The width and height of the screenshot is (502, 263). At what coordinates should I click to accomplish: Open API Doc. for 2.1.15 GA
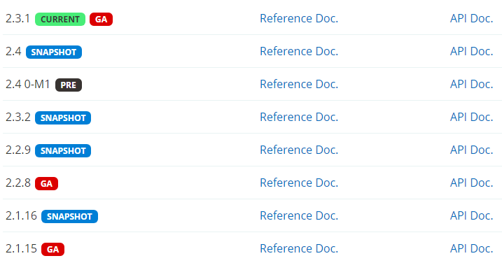[x=471, y=248]
